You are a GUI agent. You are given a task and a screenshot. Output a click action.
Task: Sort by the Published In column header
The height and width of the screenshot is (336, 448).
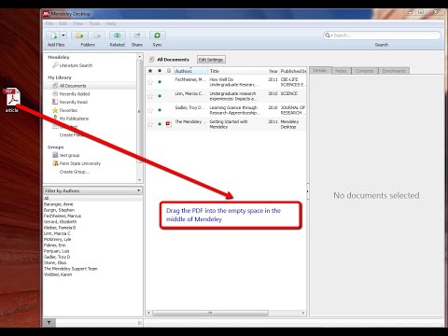293,71
